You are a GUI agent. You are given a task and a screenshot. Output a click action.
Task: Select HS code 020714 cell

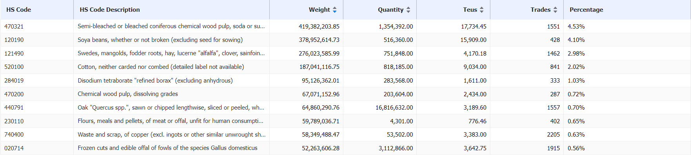[14, 148]
